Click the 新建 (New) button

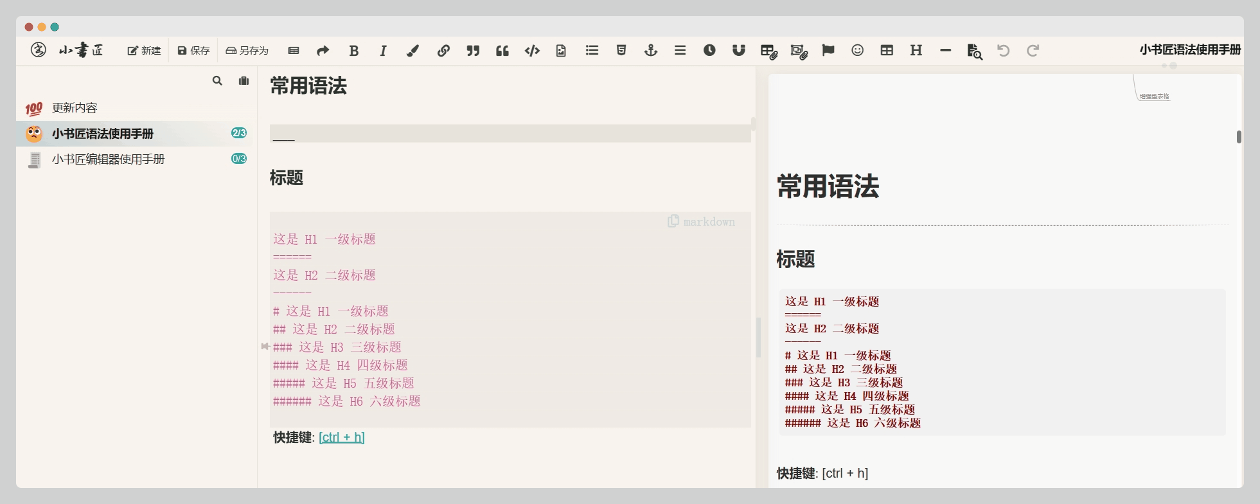coord(145,51)
